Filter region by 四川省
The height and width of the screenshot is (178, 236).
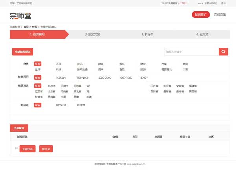click(x=154, y=92)
